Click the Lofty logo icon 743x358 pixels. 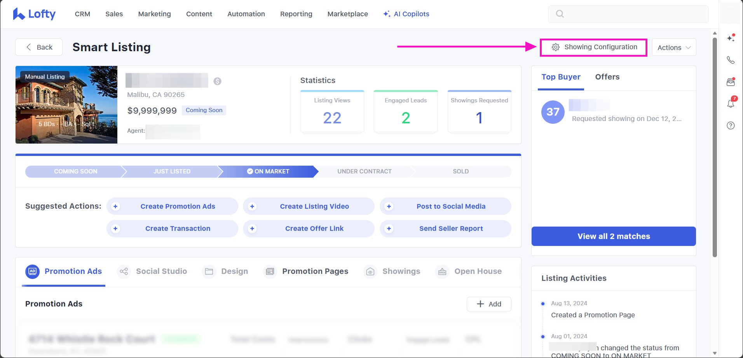pyautogui.click(x=19, y=14)
